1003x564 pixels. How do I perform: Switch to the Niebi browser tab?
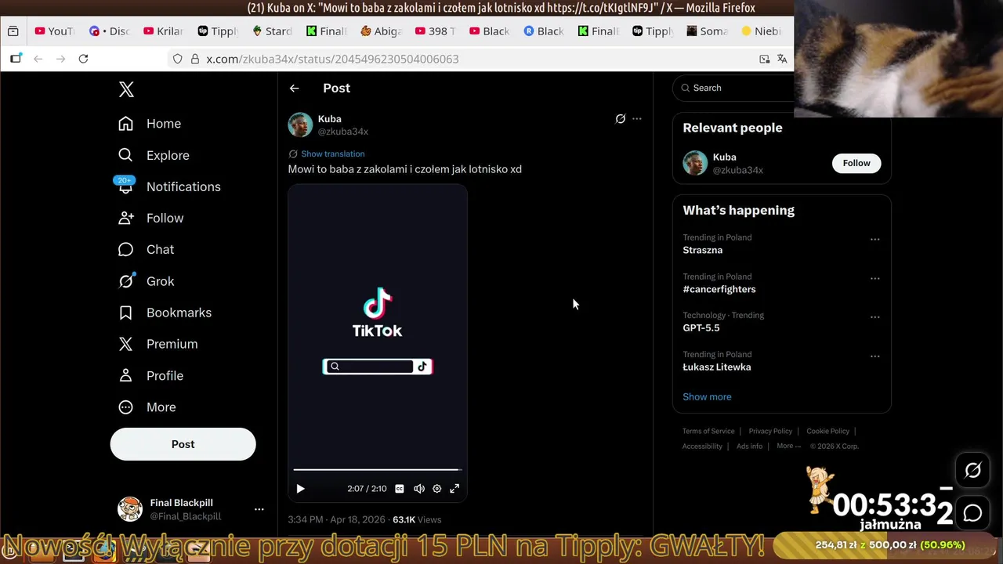(x=760, y=31)
